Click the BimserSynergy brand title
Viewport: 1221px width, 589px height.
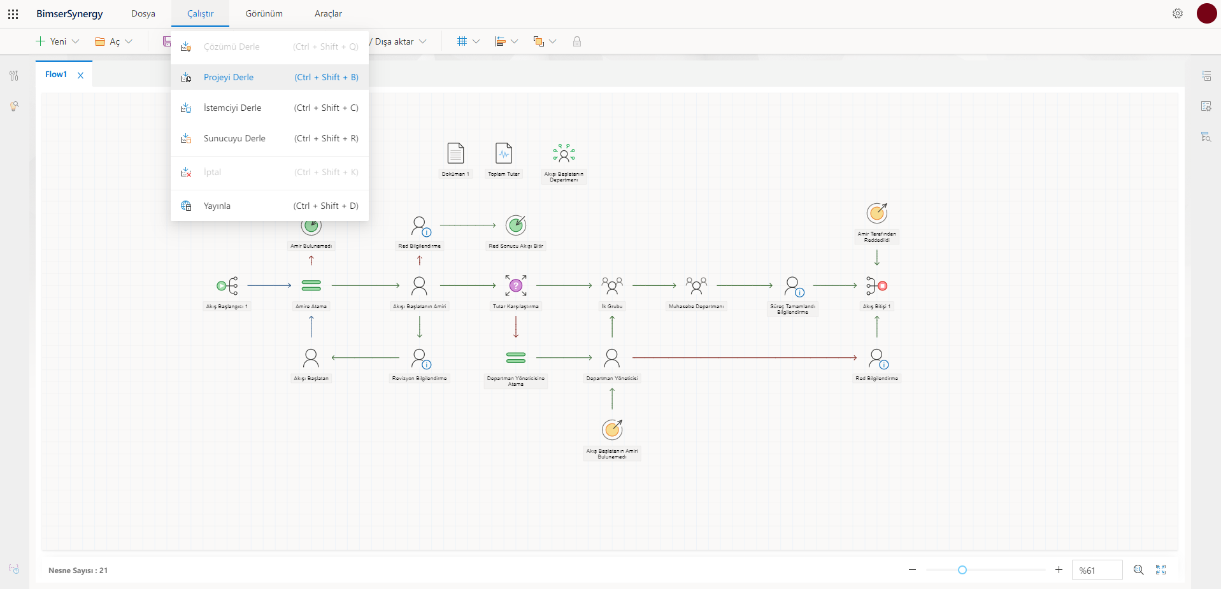69,13
